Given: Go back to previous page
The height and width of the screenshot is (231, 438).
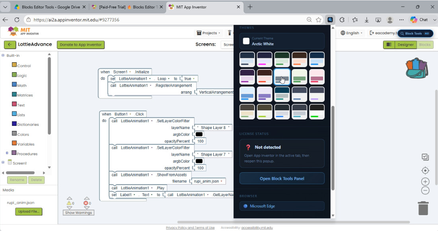Looking at the screenshot, I should click(5, 20).
